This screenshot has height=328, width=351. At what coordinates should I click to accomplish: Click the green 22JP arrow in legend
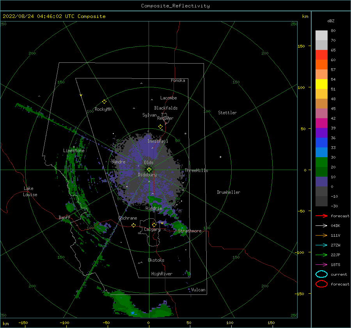321,255
